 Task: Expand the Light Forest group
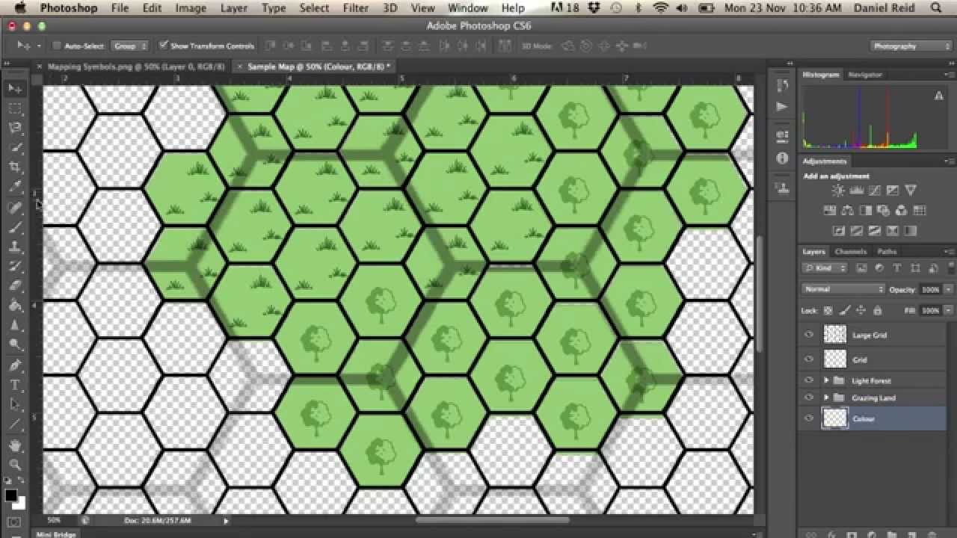825,380
